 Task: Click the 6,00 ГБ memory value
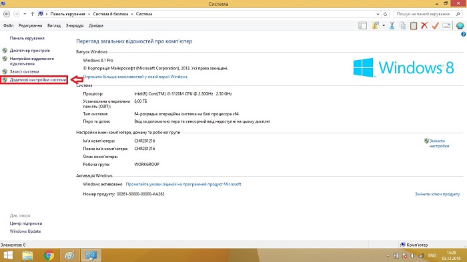140,101
